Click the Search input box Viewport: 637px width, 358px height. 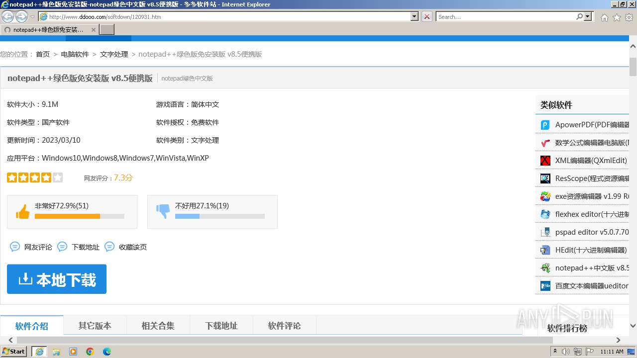point(506,16)
